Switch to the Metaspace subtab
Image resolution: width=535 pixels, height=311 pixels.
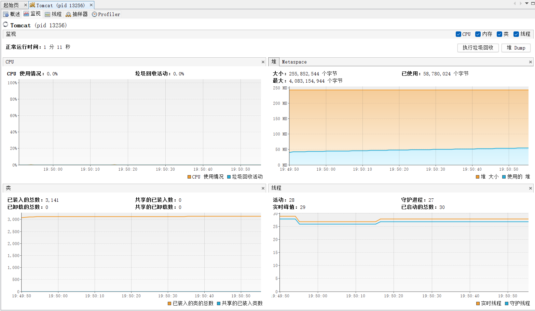pyautogui.click(x=294, y=62)
